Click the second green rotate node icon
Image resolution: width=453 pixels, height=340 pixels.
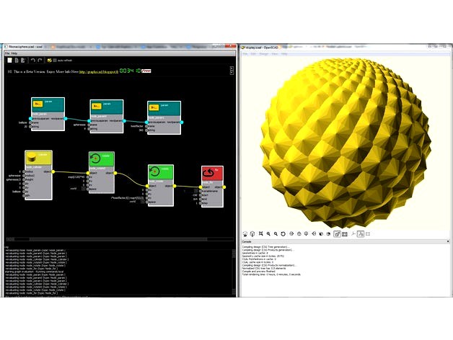(x=157, y=172)
